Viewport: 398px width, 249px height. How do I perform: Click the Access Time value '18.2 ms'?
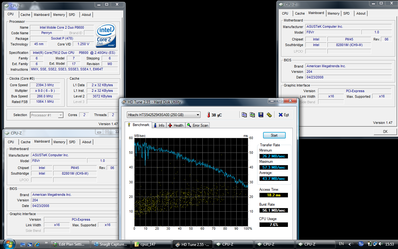(274, 195)
